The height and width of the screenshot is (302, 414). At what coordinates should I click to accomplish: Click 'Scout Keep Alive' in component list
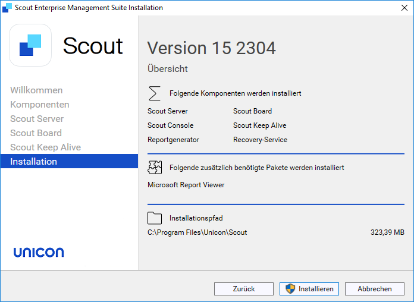[259, 125]
